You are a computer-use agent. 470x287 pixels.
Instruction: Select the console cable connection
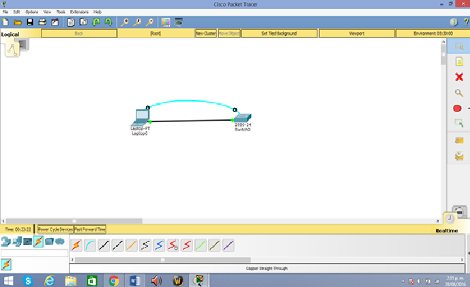point(90,246)
